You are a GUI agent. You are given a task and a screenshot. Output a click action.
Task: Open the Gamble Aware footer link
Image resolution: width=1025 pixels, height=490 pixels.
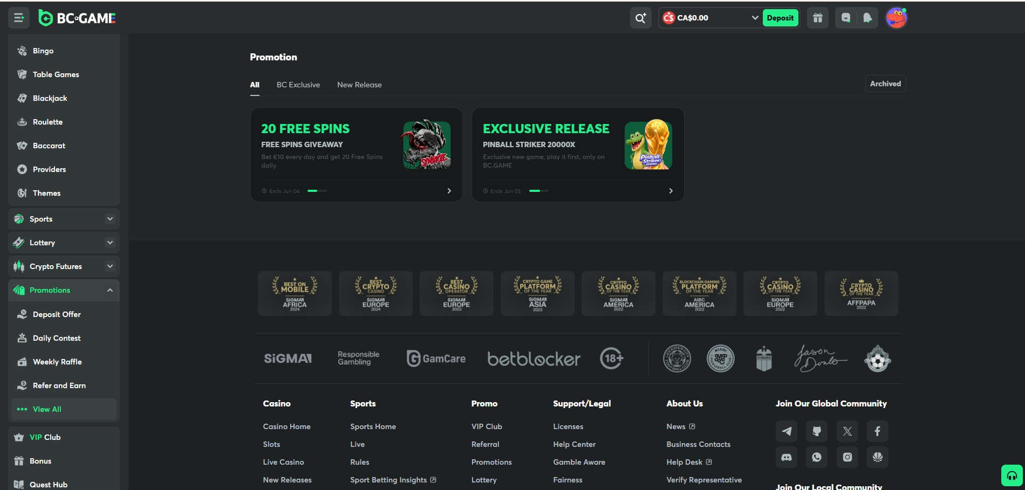(x=579, y=462)
